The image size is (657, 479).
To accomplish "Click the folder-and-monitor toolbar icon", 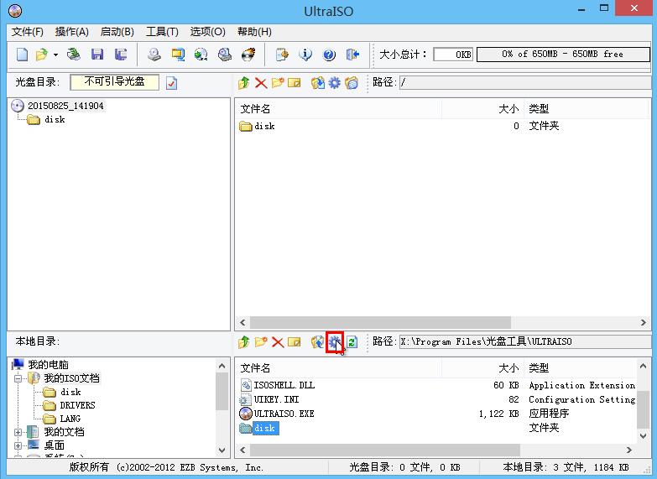I will pos(178,55).
